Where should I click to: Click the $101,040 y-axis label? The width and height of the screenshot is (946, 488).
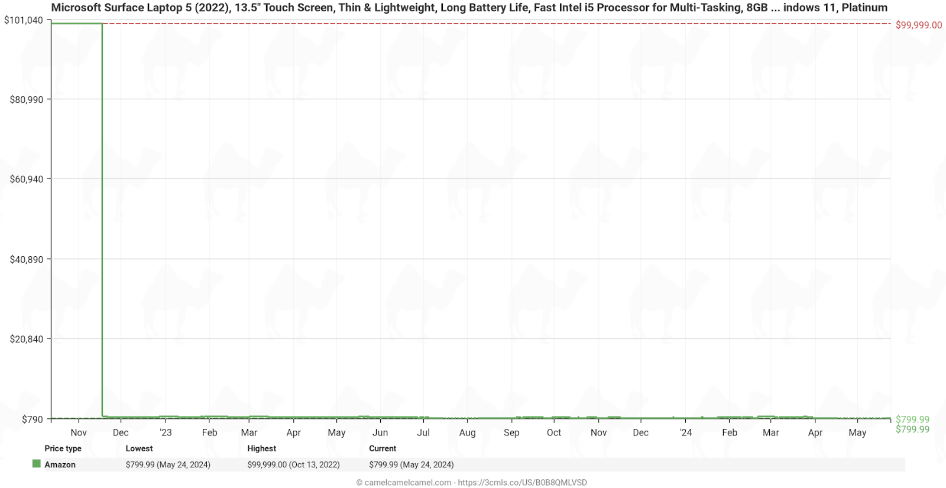tap(24, 20)
